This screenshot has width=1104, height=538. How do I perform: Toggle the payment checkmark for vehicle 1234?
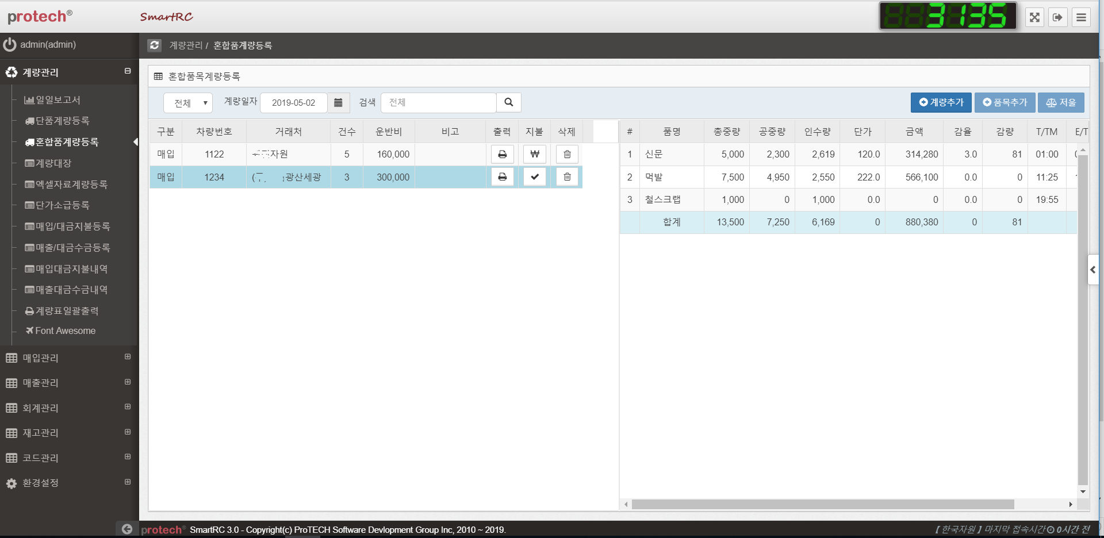534,177
